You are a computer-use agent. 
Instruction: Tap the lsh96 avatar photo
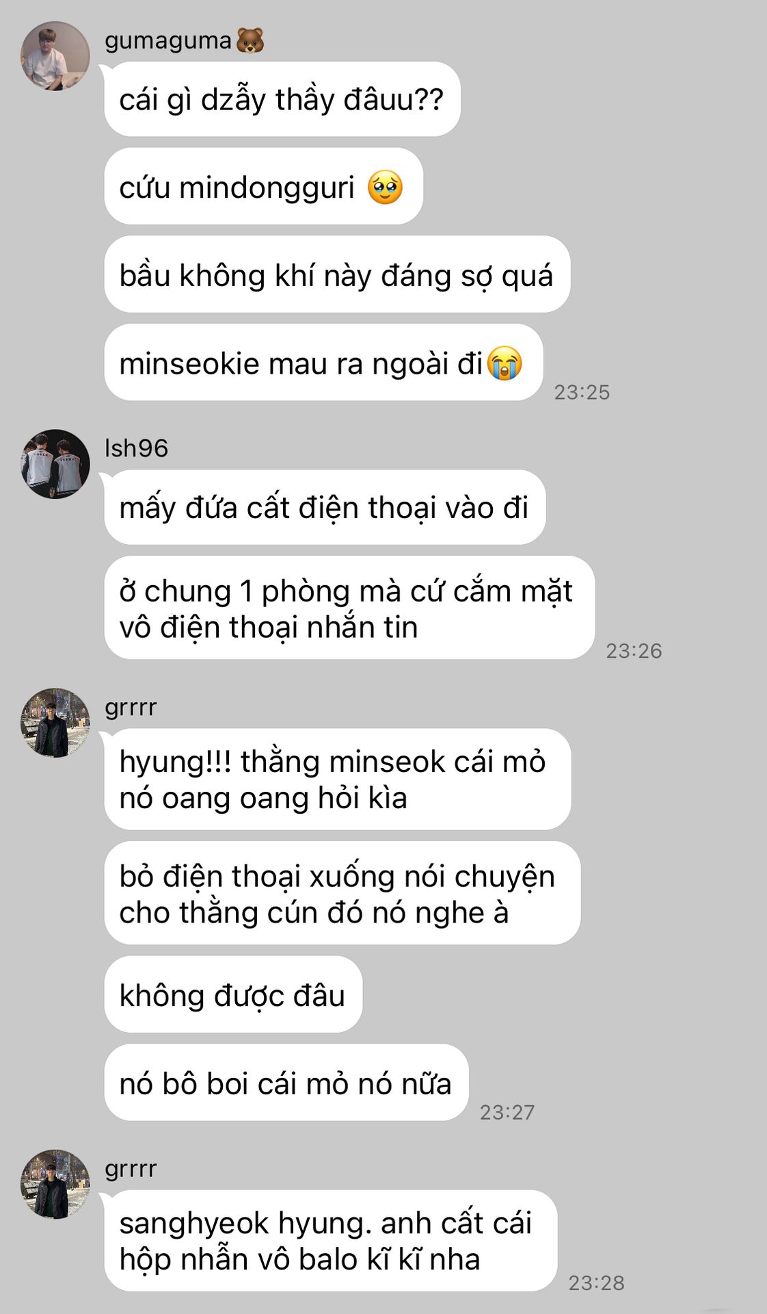point(55,464)
